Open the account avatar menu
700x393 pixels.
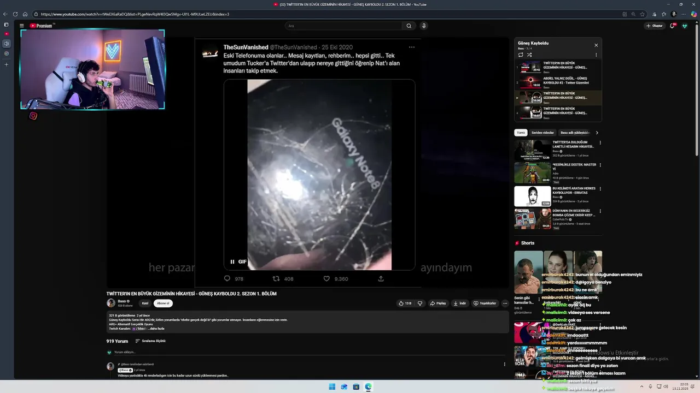tap(685, 26)
